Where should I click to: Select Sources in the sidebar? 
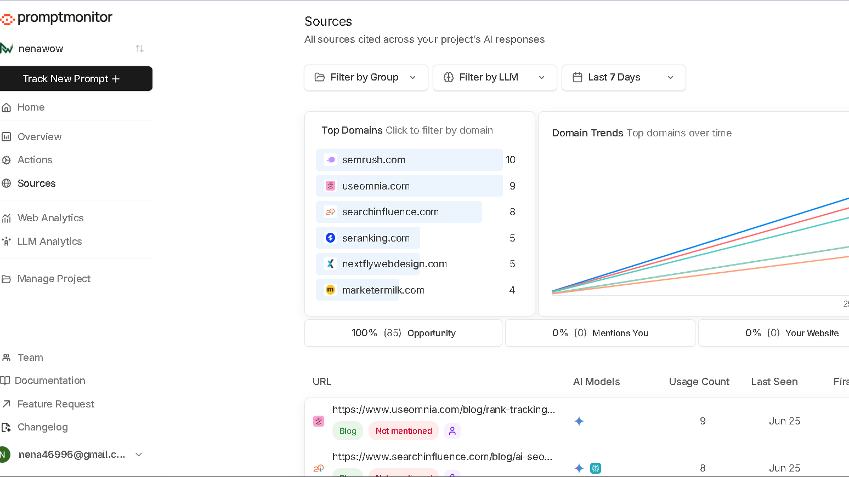[36, 183]
